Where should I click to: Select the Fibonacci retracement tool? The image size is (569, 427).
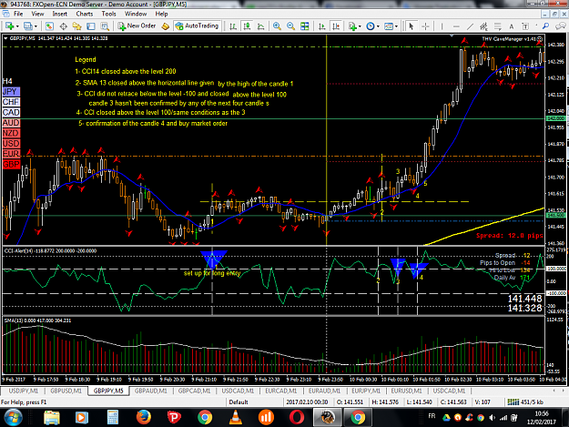point(497,26)
